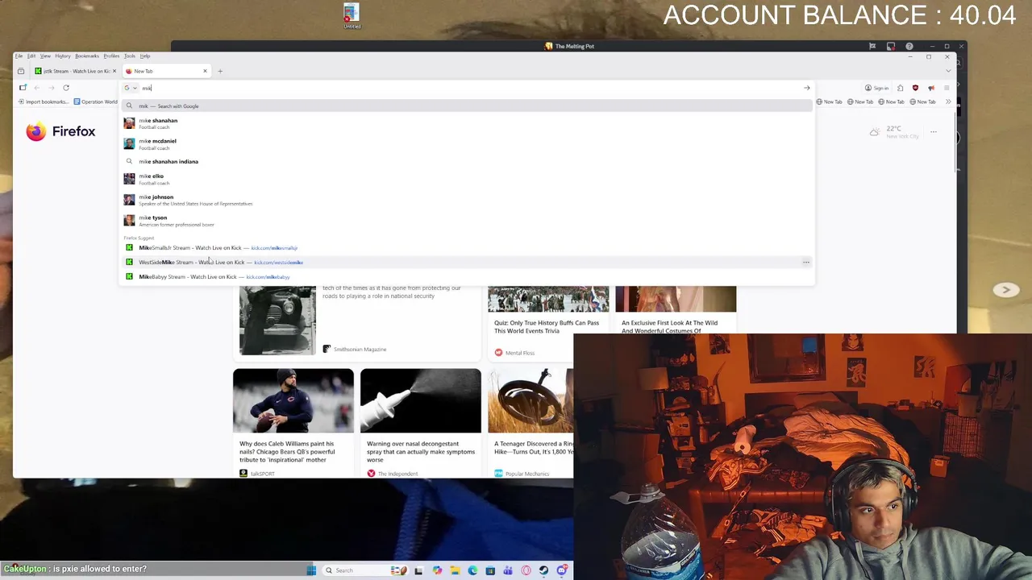
Task: Open the Windows Start button
Action: coord(311,570)
